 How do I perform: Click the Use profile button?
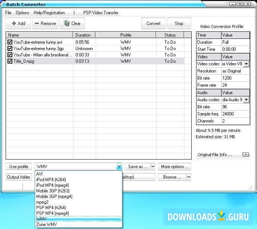click(19, 167)
